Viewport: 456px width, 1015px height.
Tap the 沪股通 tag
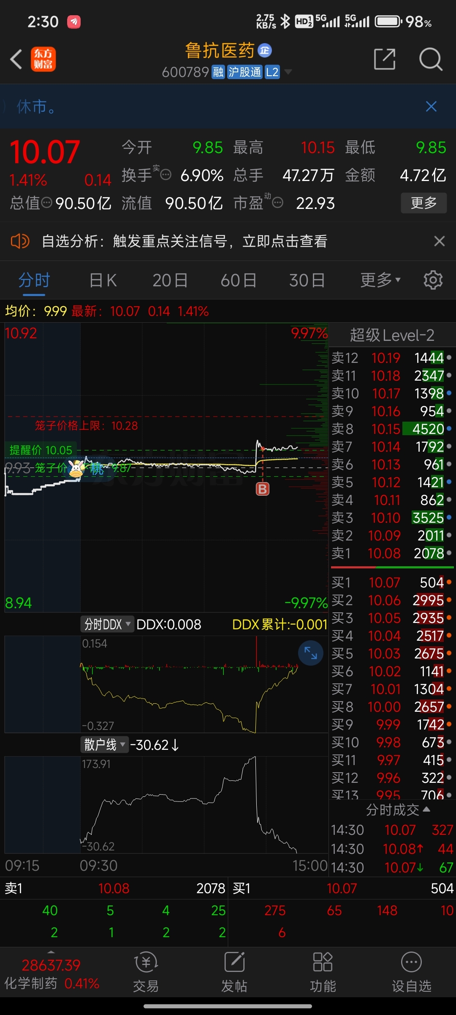coord(245,72)
